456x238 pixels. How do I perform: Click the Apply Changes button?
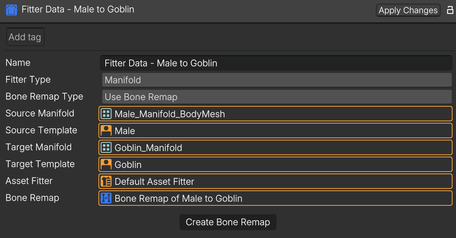(408, 10)
